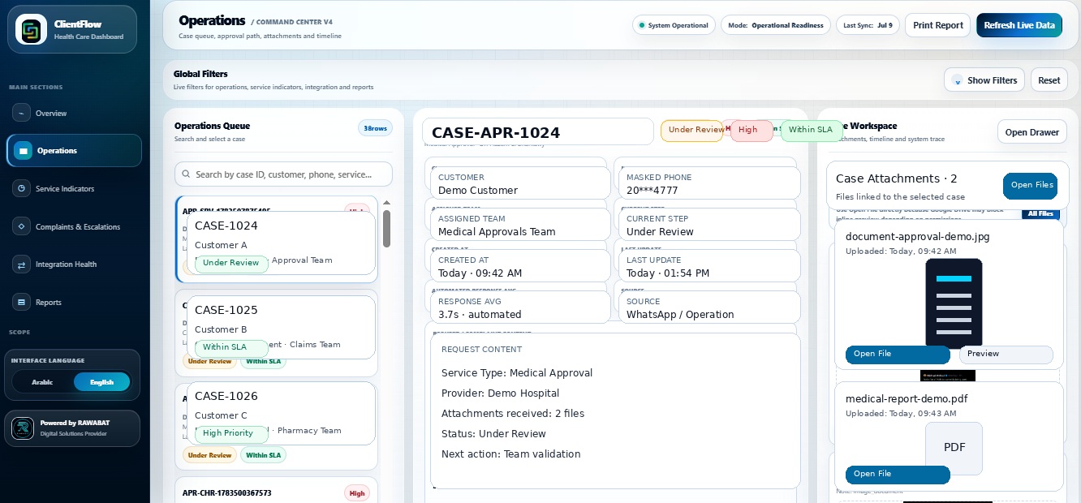Image resolution: width=1081 pixels, height=503 pixels.
Task: Switch to the All Files tab
Action: coord(1040,213)
